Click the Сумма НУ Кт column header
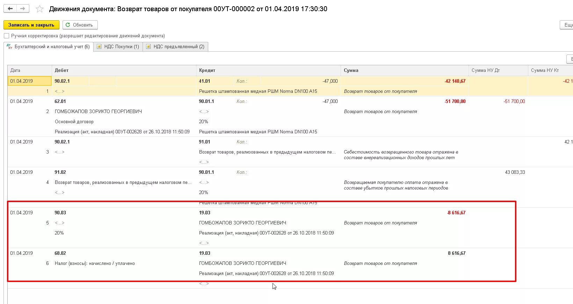 pos(551,70)
